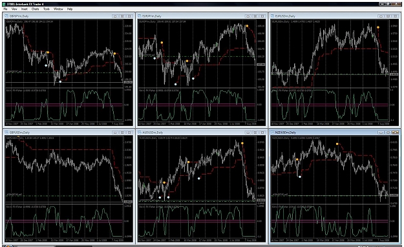
Task: Close the main Interbank FX Trader window
Action: click(x=396, y=4)
